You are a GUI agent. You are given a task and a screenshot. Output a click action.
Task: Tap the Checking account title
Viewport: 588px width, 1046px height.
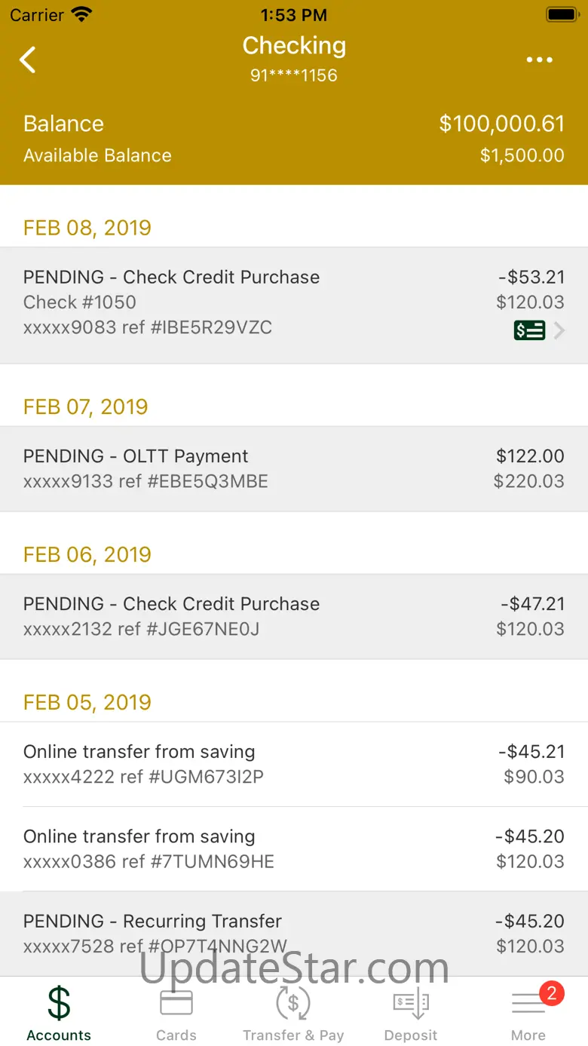tap(294, 45)
